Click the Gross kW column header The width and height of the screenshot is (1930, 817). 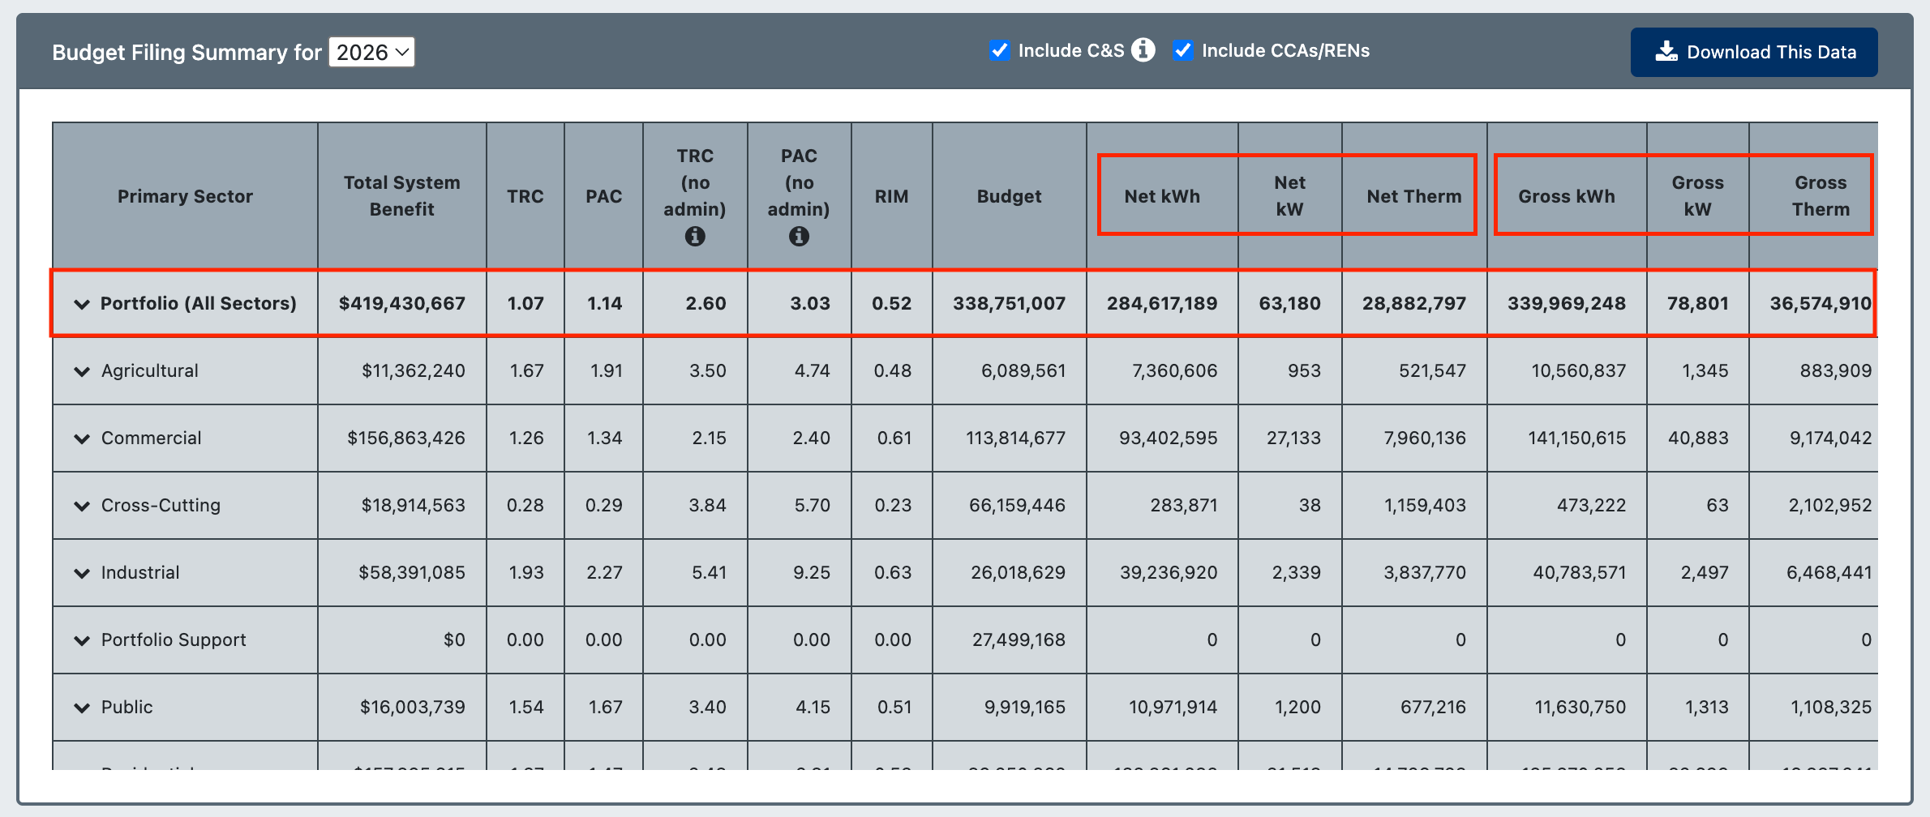point(1697,196)
